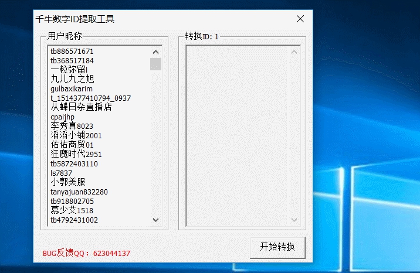Select the line t_1514377410794_0937
Viewport: 420px width, 273px height.
pyautogui.click(x=90, y=98)
